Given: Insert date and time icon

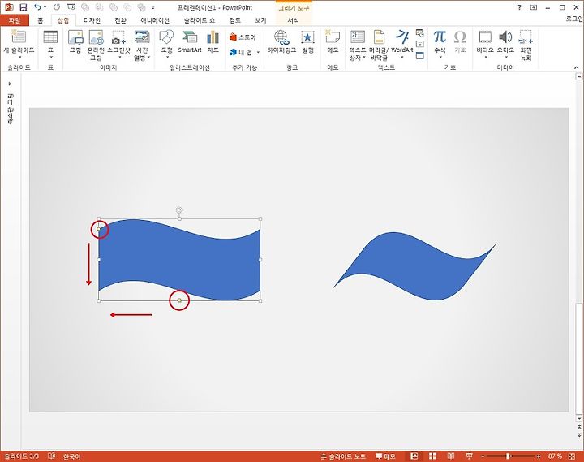Looking at the screenshot, I should click(x=420, y=33).
